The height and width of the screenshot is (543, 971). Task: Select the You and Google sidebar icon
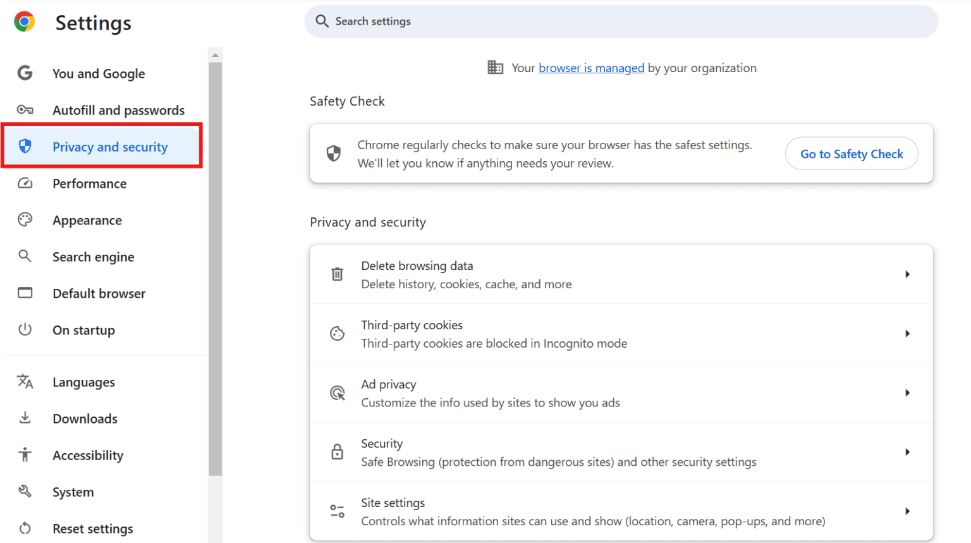pos(25,73)
